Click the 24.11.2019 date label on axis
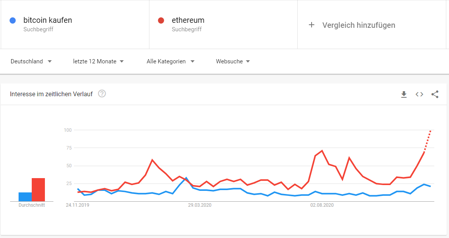 click(77, 205)
